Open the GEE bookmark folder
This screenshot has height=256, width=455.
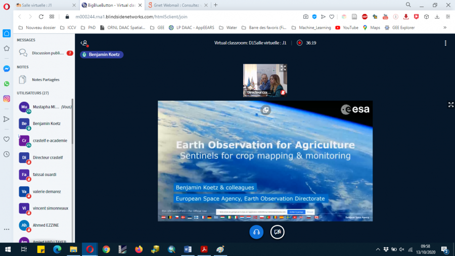click(157, 28)
